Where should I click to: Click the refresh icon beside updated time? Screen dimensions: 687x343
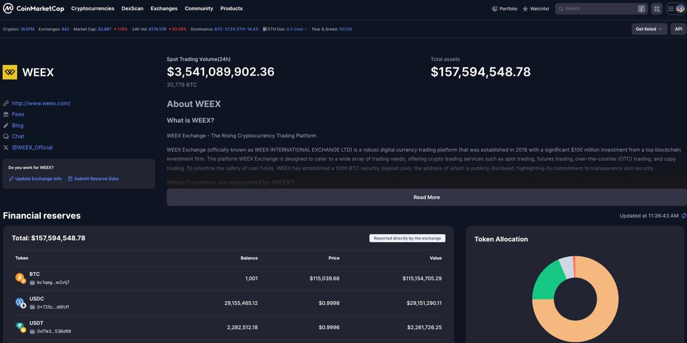(x=684, y=216)
